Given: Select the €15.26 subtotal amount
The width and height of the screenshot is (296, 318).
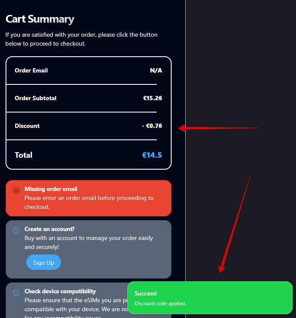Looking at the screenshot, I should click(x=152, y=98).
